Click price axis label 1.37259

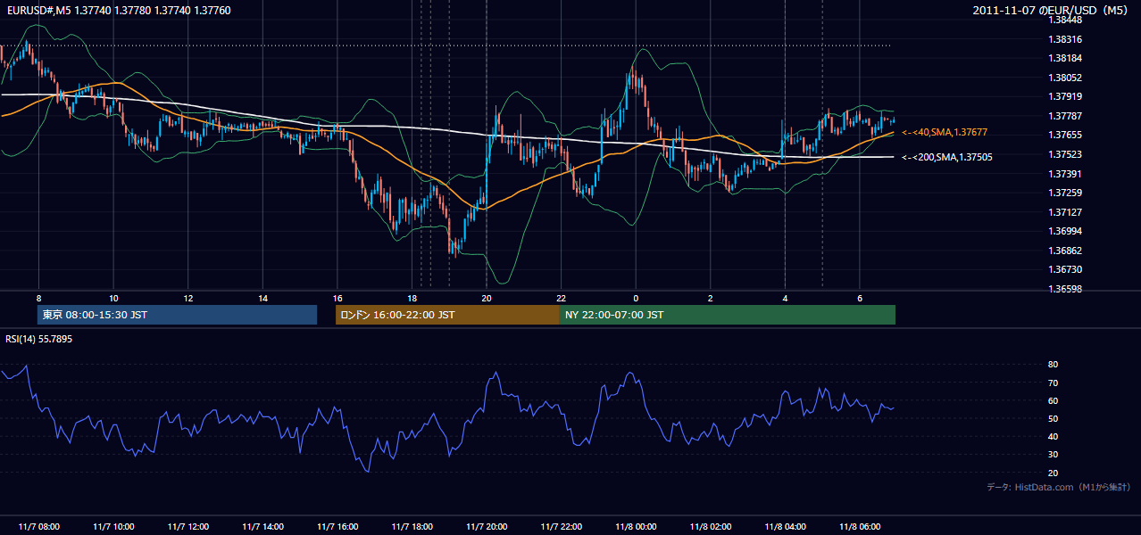(1065, 193)
